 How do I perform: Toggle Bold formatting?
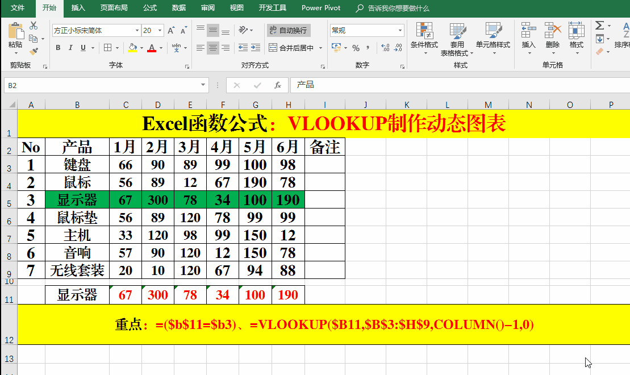click(x=58, y=48)
